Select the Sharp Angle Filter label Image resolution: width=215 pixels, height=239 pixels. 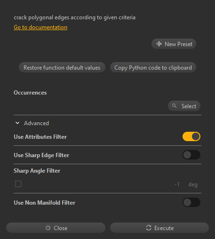(37, 171)
